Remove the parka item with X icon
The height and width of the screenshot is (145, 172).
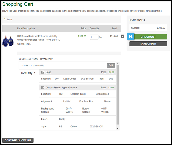pos(122,37)
